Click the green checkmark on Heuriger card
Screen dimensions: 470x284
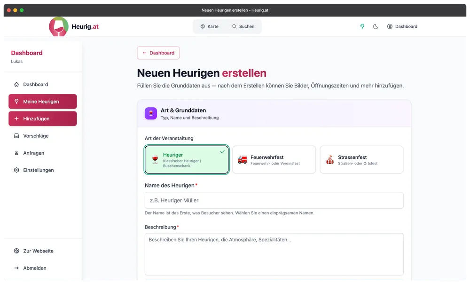222,152
